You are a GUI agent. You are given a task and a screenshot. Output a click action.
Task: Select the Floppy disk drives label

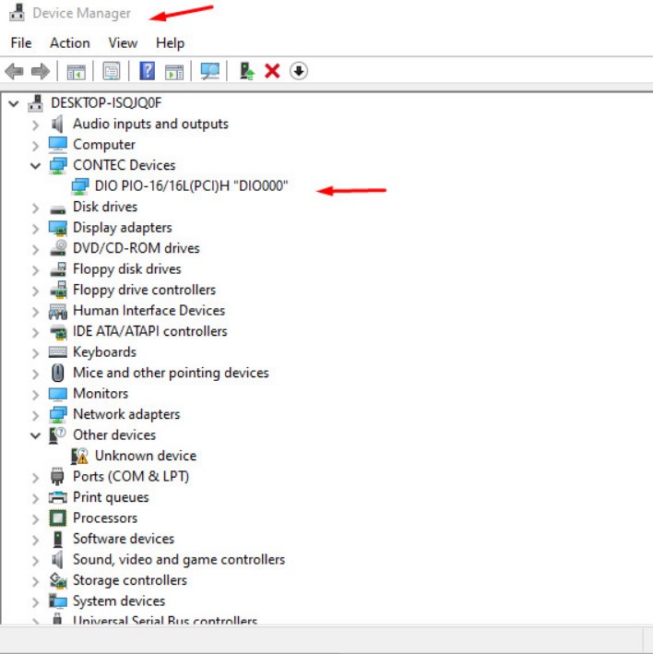[126, 269]
